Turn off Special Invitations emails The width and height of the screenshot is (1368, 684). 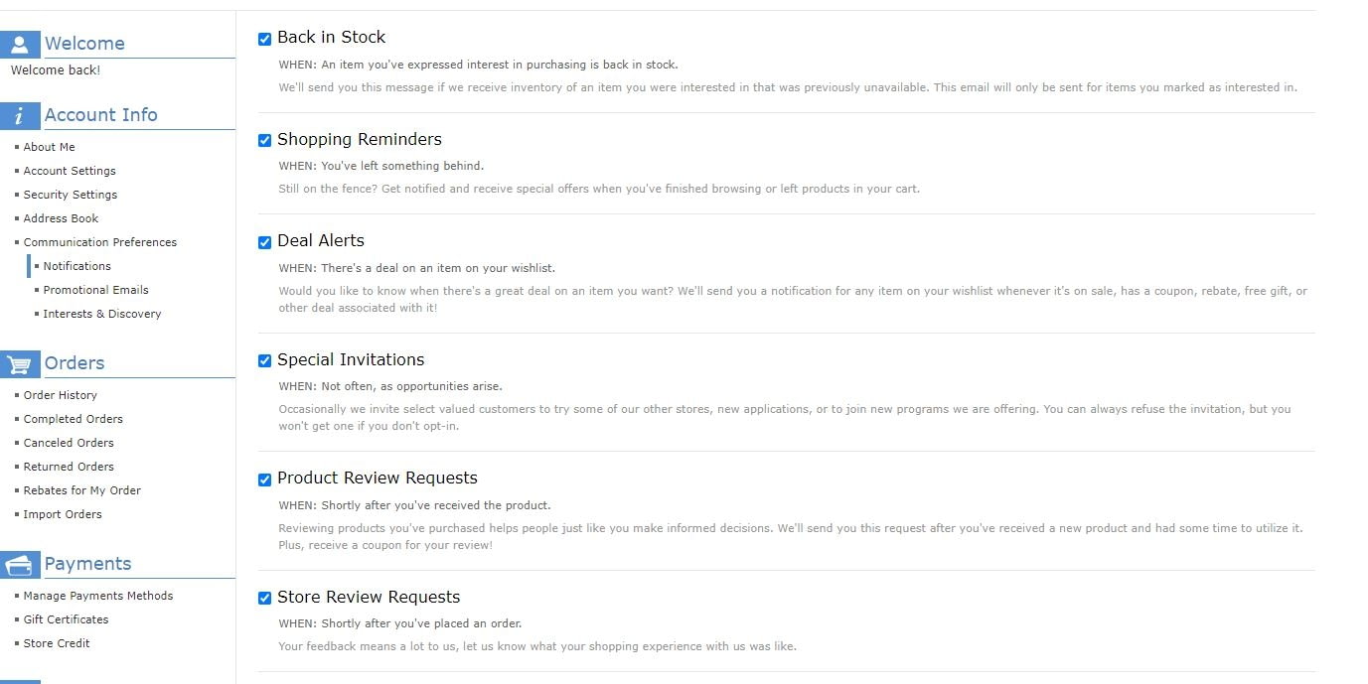tap(264, 360)
